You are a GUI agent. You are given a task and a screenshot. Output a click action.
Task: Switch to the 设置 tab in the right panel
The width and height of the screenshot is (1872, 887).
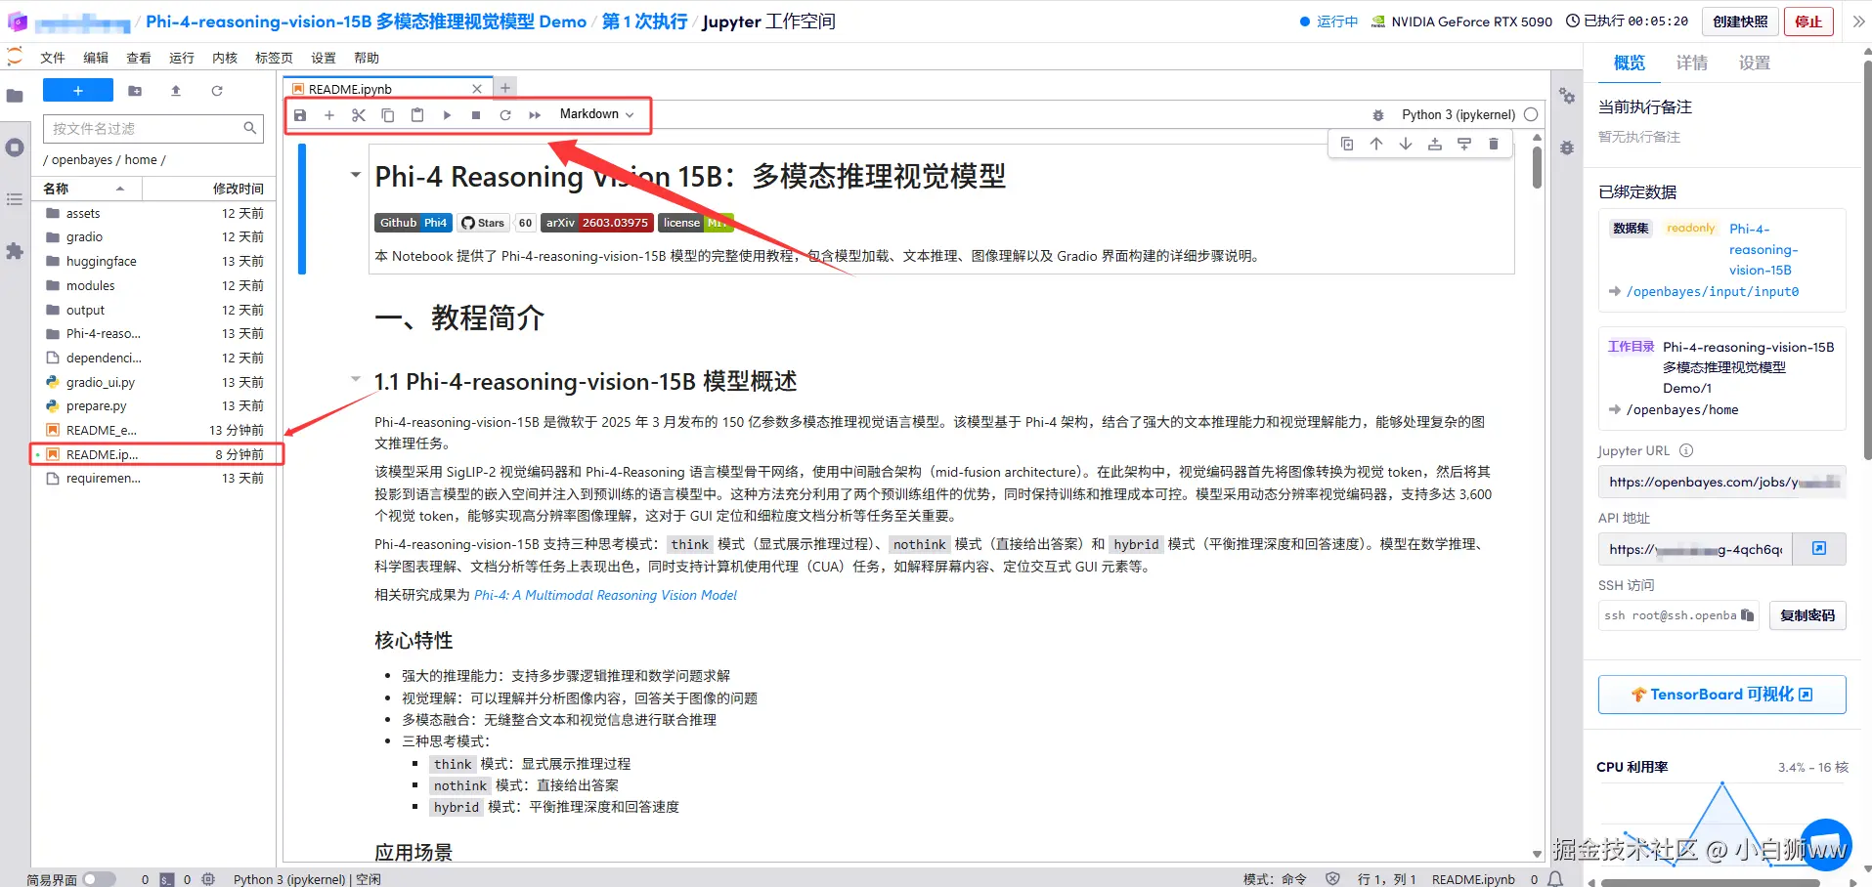(x=1755, y=63)
